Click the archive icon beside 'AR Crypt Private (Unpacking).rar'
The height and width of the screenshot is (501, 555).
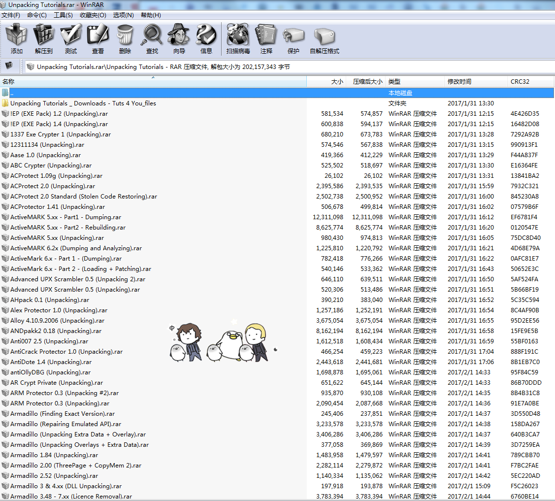[x=5, y=383]
